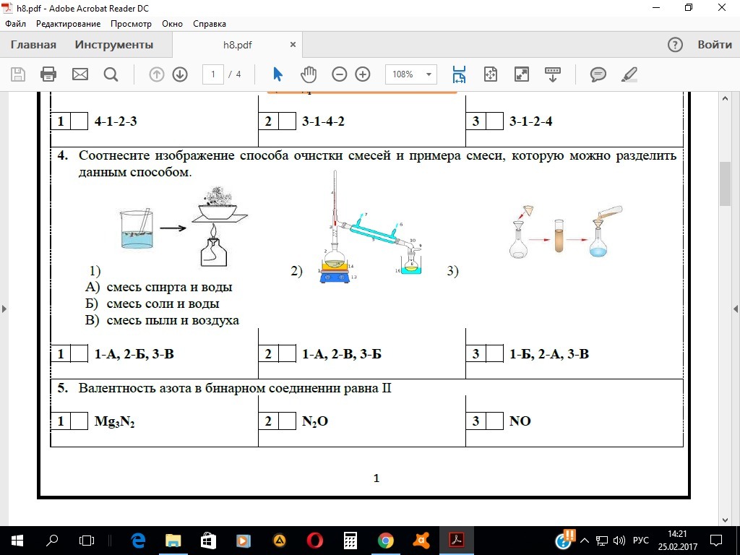The image size is (740, 555).
Task: Select the Highlight text tool
Action: click(629, 74)
